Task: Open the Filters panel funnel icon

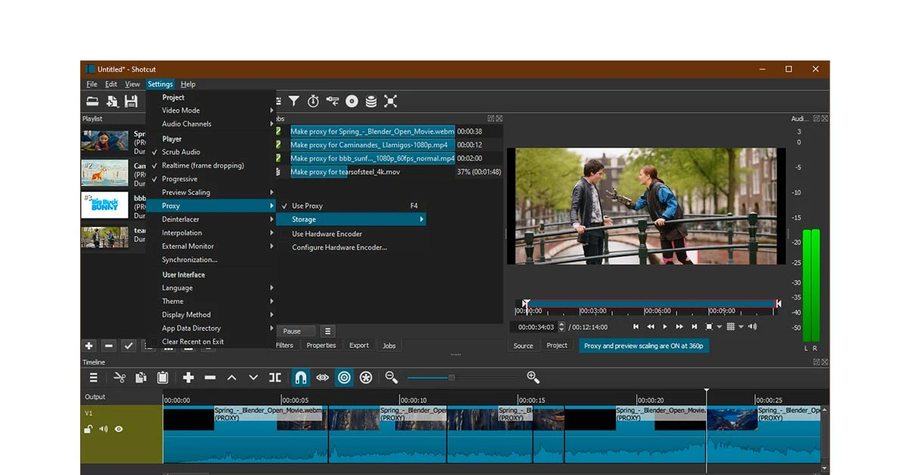Action: pyautogui.click(x=294, y=101)
